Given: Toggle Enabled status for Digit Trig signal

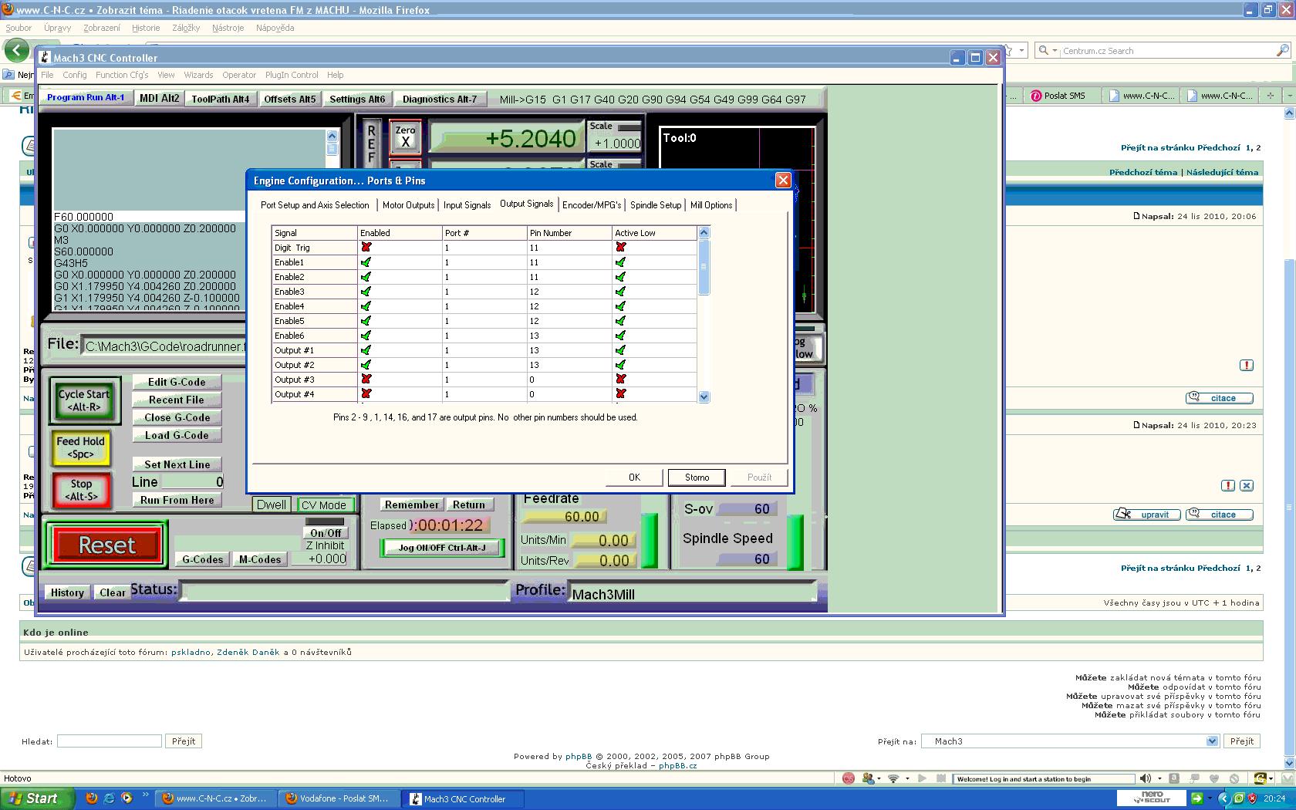Looking at the screenshot, I should 366,248.
